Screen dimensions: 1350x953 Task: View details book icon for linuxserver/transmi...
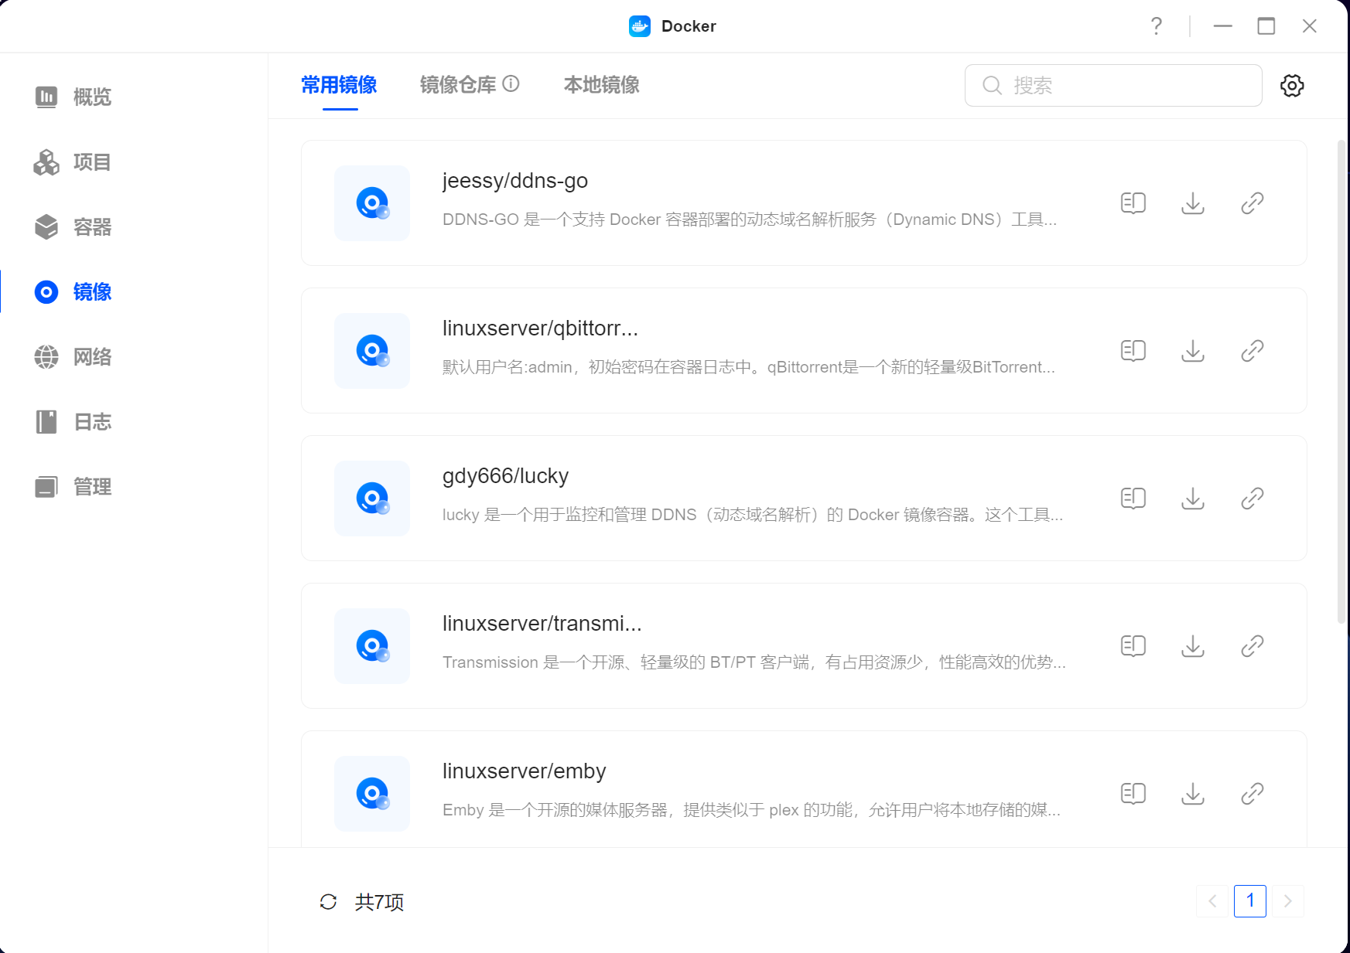[x=1133, y=646]
